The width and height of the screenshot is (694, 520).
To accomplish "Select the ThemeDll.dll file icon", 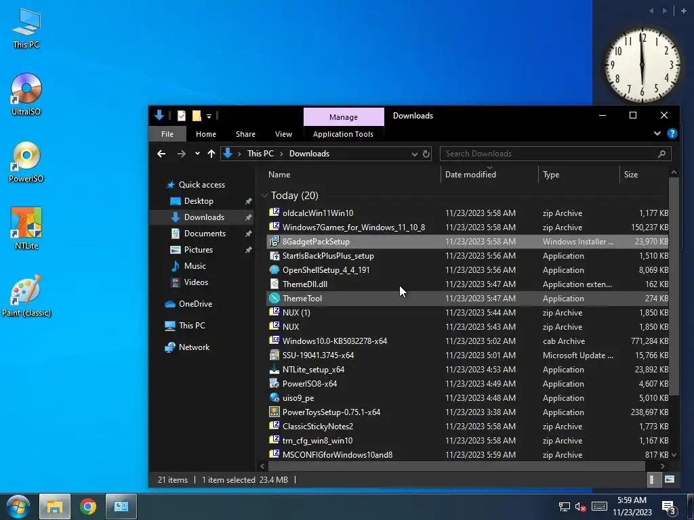I will [274, 284].
